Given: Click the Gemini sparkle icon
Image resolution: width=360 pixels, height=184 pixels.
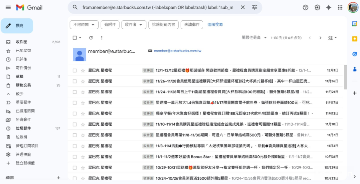Looking at the screenshot, I should coord(329,8).
